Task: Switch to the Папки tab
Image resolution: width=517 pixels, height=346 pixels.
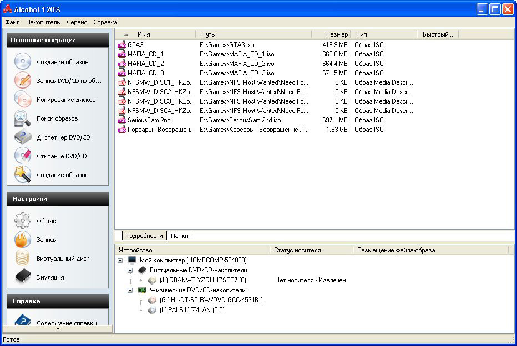Action: pyautogui.click(x=179, y=236)
